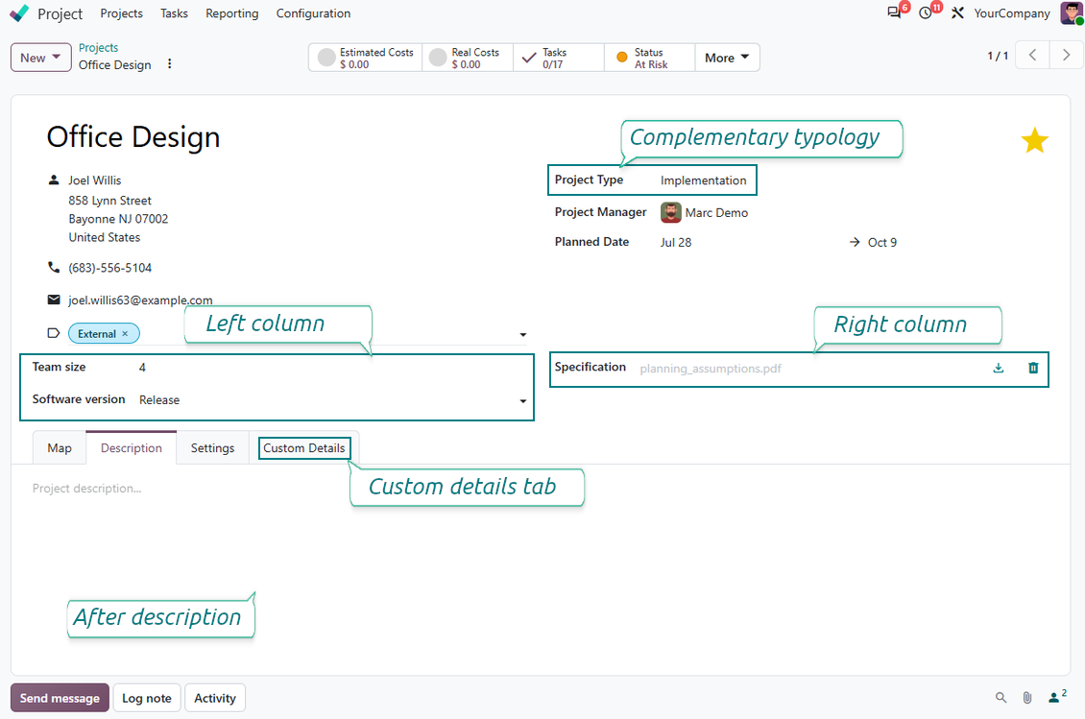
Task: Go to the previous record
Action: pos(1032,56)
